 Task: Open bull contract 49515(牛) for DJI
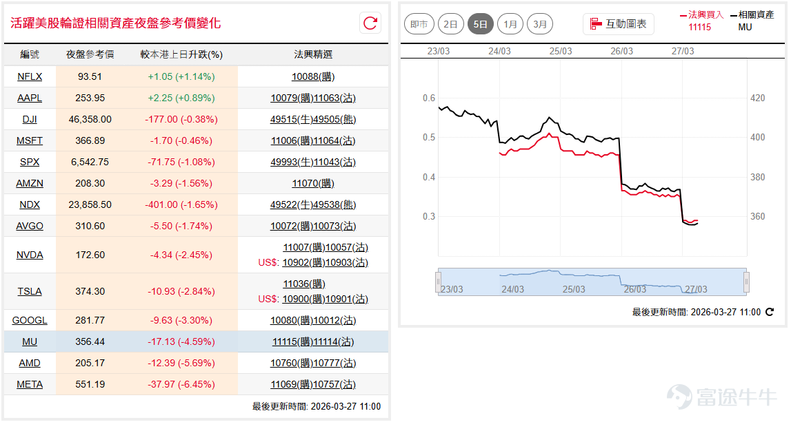point(292,119)
